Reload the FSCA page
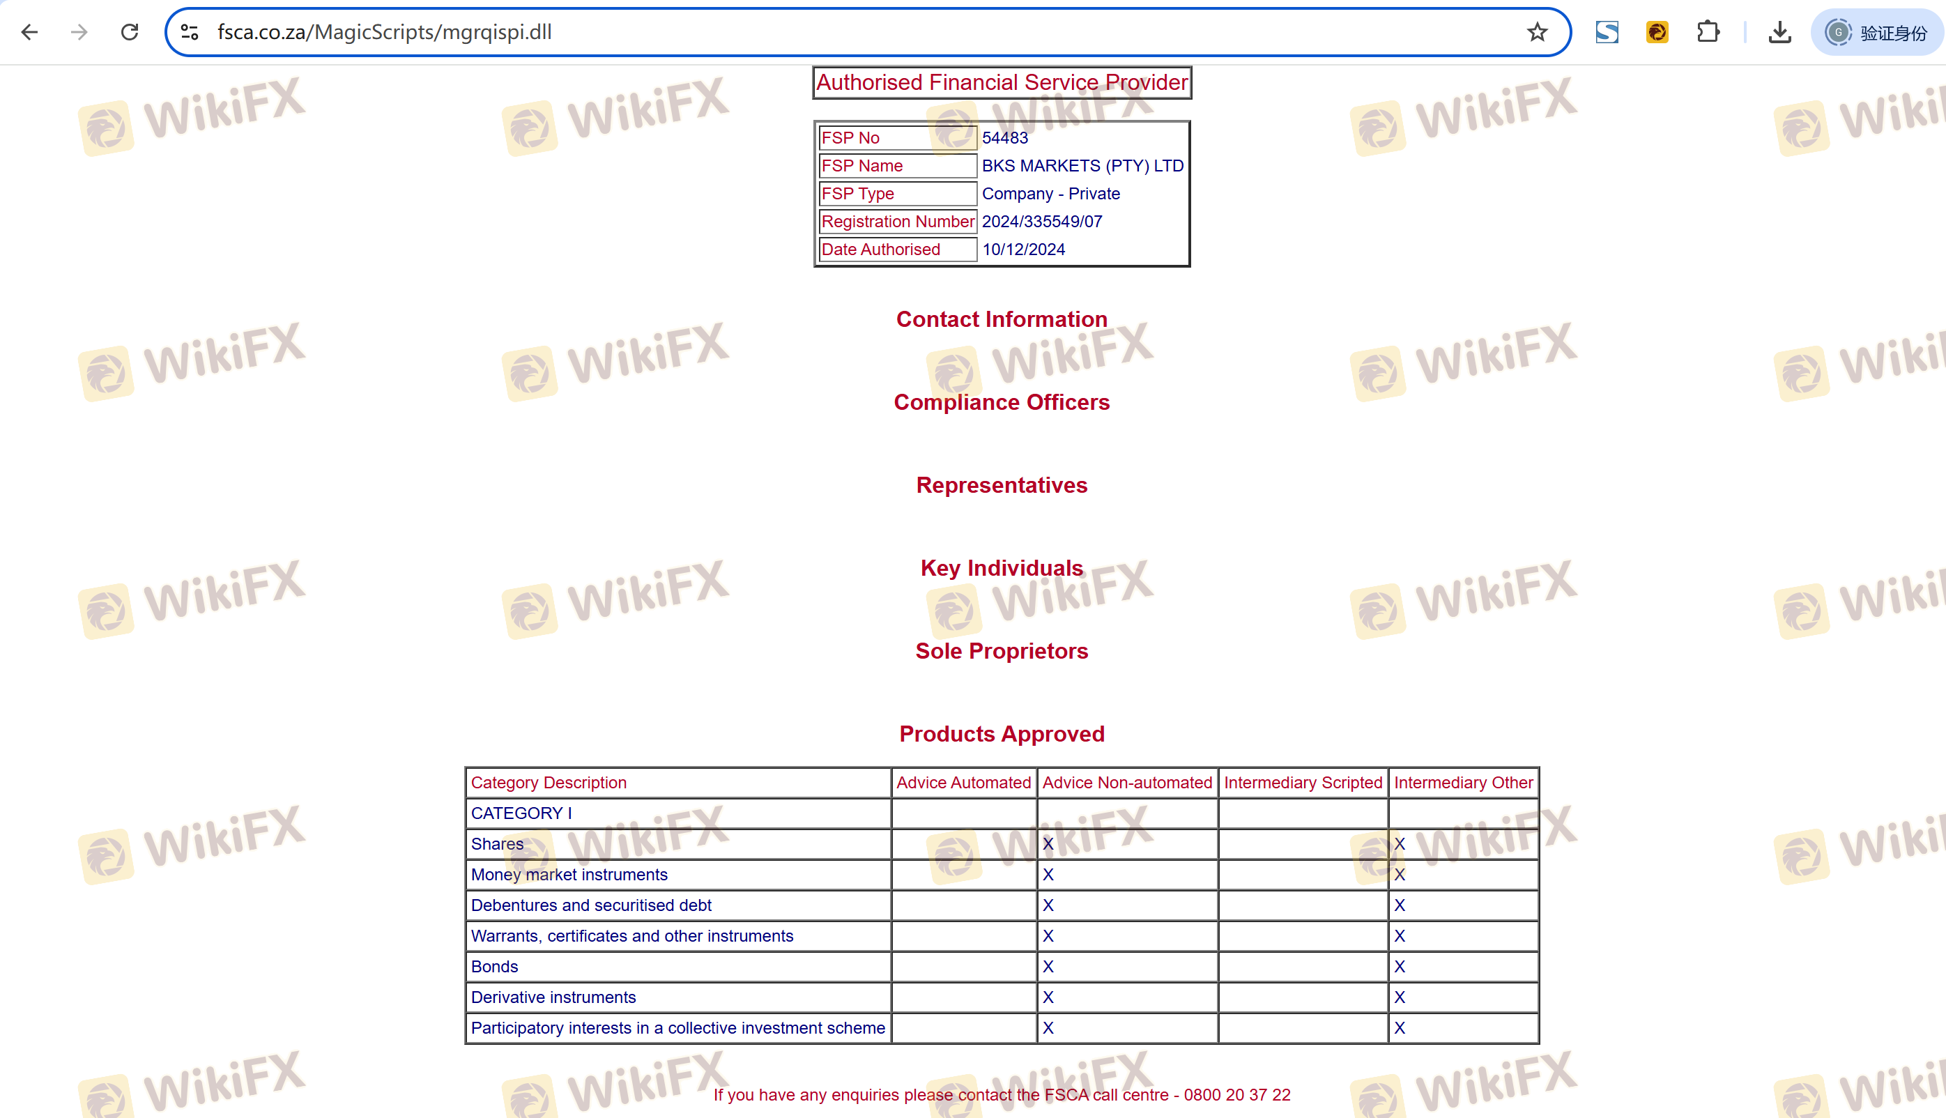This screenshot has height=1118, width=1946. pos(130,32)
